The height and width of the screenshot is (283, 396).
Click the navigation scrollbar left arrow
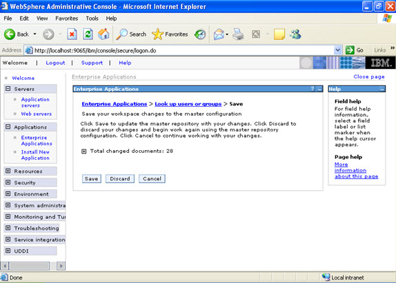point(5,266)
